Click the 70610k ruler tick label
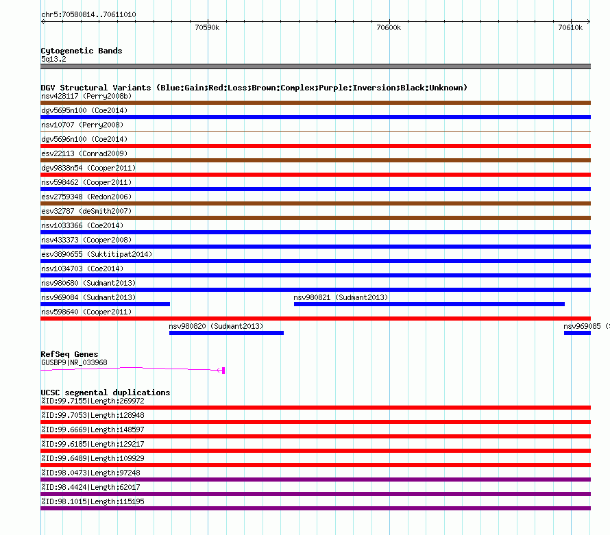Image resolution: width=610 pixels, height=535 pixels. coord(570,27)
